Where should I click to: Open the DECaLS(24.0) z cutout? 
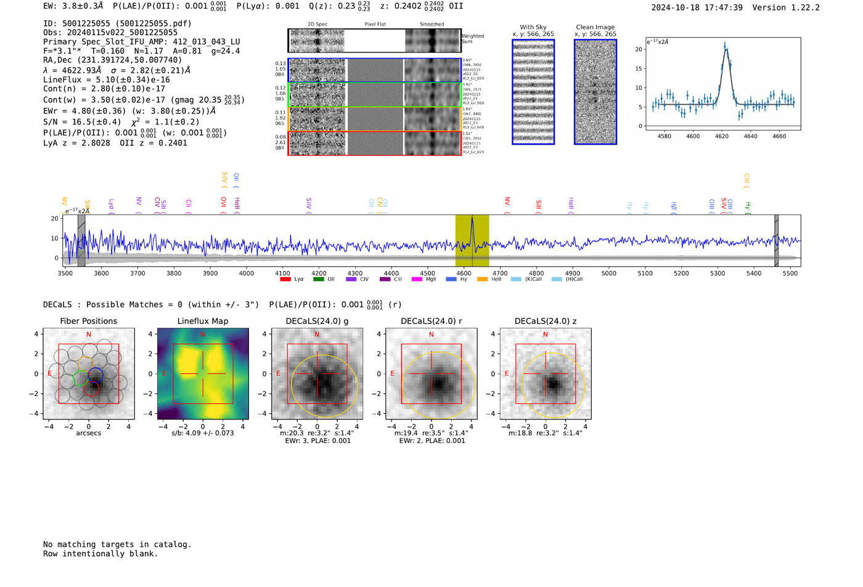coord(545,374)
